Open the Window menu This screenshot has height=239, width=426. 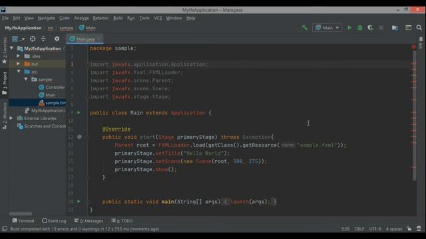click(x=174, y=18)
